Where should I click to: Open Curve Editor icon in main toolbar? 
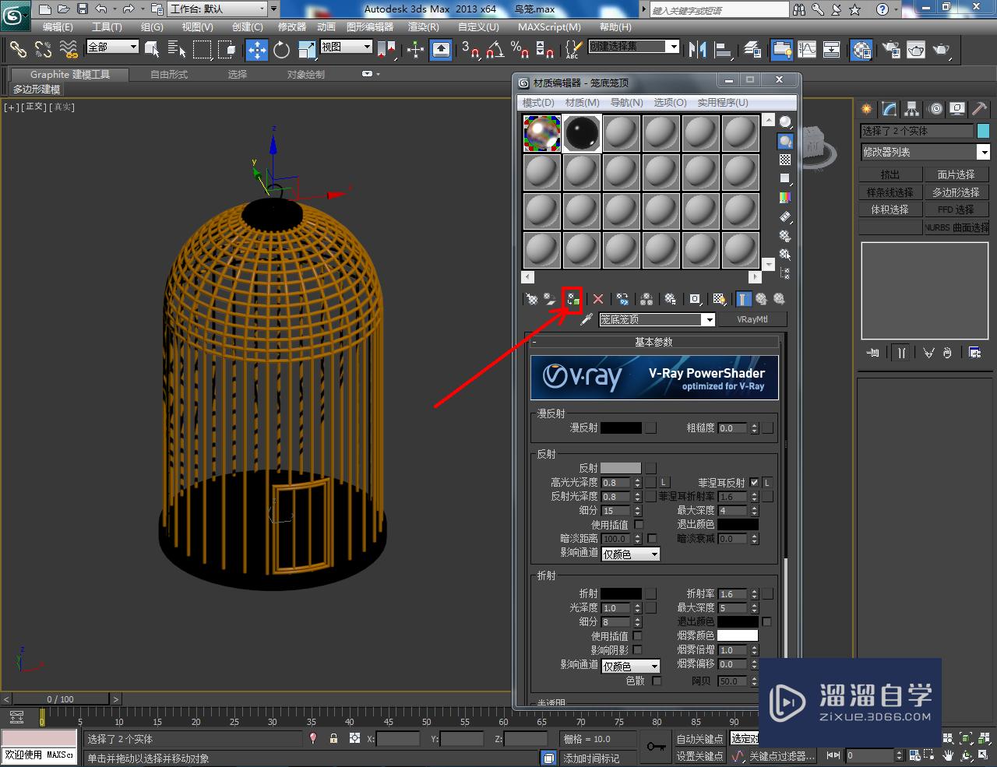(807, 50)
